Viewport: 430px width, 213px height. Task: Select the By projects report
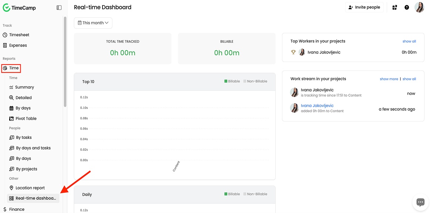point(11,169)
